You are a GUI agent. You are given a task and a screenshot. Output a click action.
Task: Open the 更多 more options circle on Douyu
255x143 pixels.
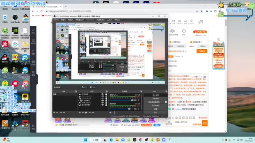tap(184, 31)
